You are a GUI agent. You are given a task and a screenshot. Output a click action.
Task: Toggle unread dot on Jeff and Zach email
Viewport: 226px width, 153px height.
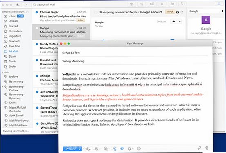pyautogui.click(x=37, y=92)
